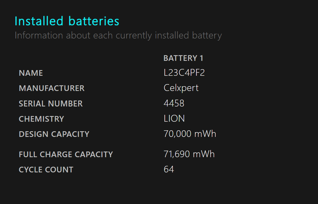
Task: Click the Installed batteries heading
Action: point(67,21)
